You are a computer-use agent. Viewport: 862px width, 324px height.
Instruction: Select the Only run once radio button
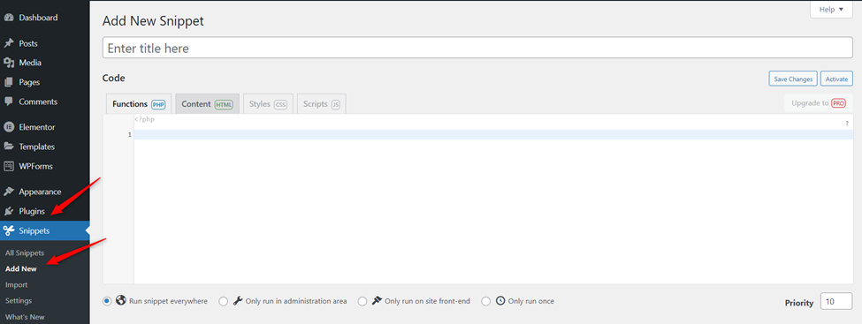486,301
